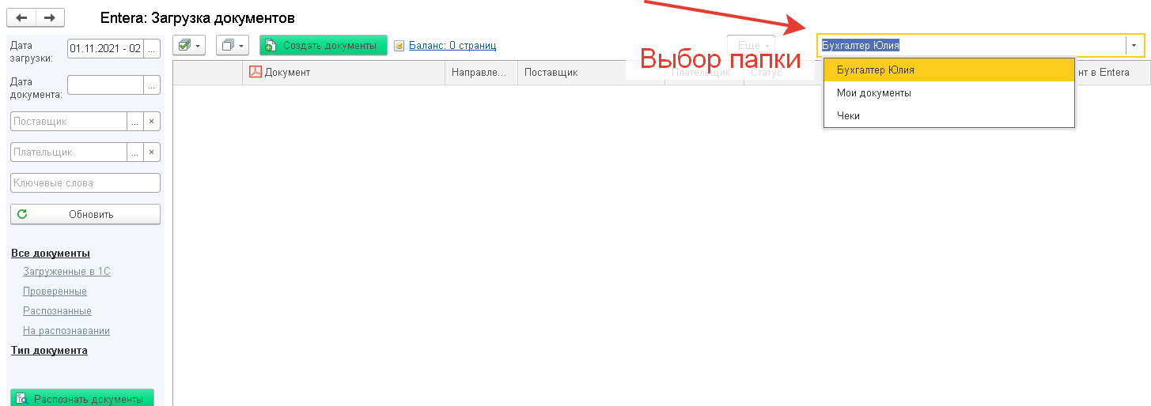The image size is (1151, 406).
Task: Open the Дата документа period picker button
Action: point(152,85)
